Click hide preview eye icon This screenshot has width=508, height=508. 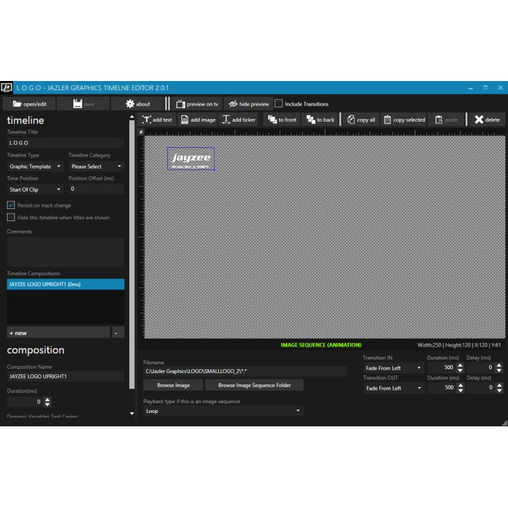[x=233, y=104]
